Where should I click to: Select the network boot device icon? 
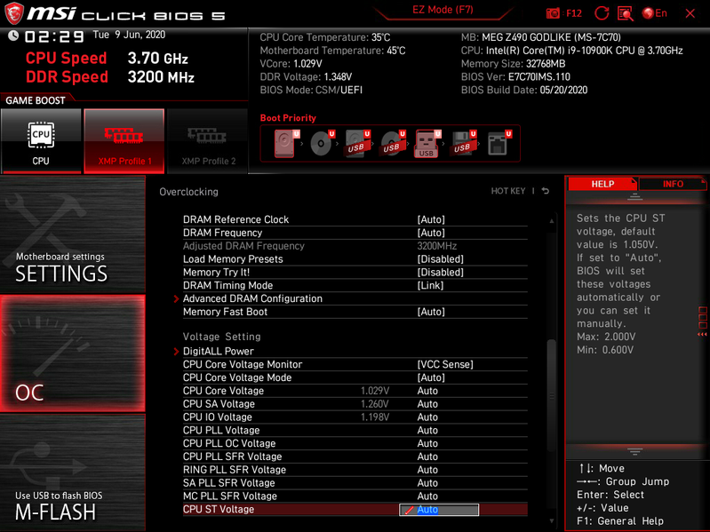click(499, 143)
